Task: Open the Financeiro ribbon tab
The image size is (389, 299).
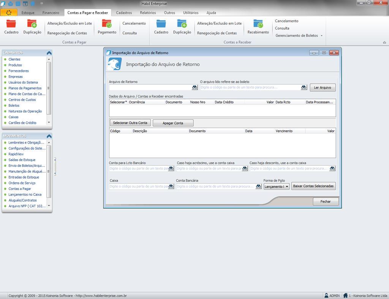Action: click(51, 13)
